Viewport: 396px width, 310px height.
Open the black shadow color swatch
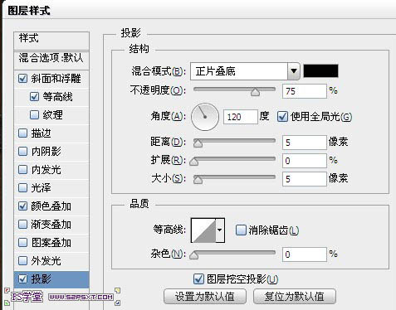[x=320, y=71]
